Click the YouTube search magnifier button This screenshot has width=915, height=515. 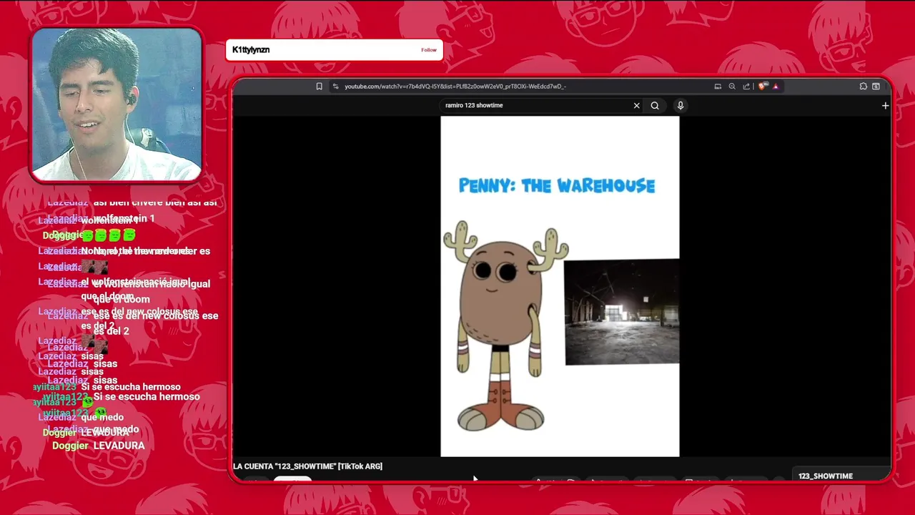point(655,106)
